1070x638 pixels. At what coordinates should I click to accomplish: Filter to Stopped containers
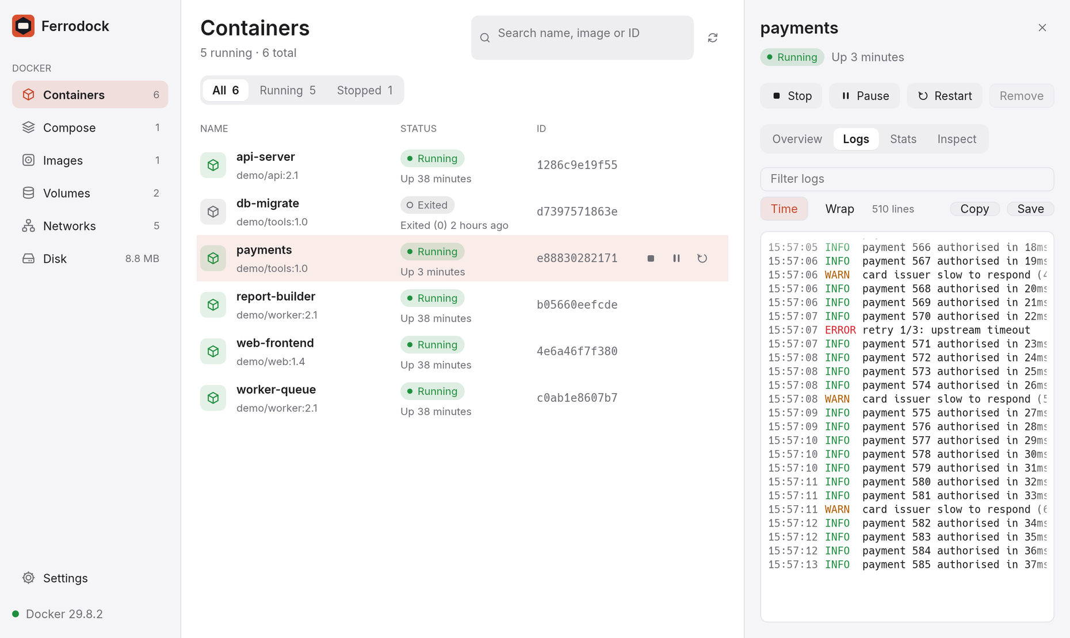coord(365,90)
